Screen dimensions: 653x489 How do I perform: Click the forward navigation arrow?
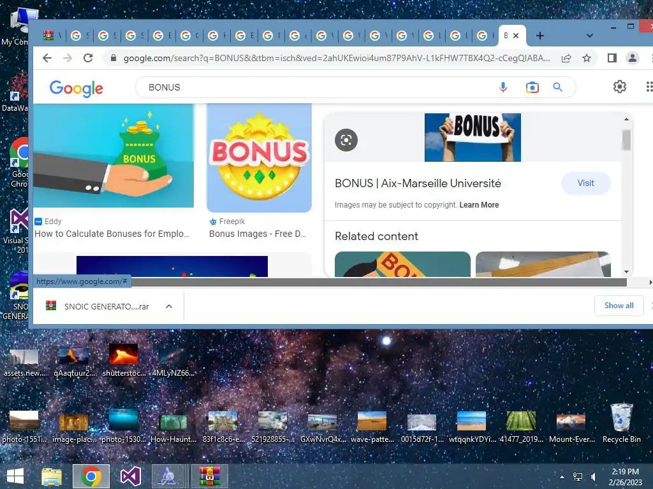click(68, 58)
